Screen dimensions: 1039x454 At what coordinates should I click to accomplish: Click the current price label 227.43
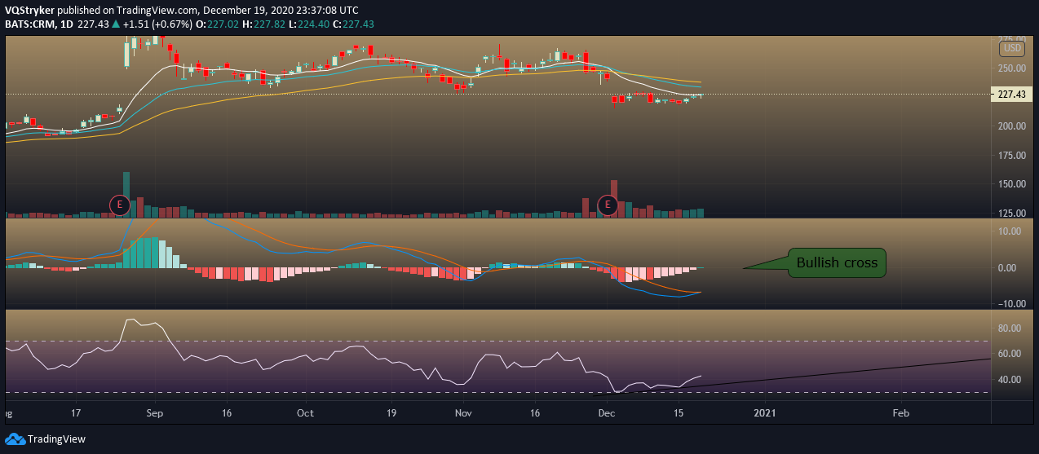coord(1011,95)
